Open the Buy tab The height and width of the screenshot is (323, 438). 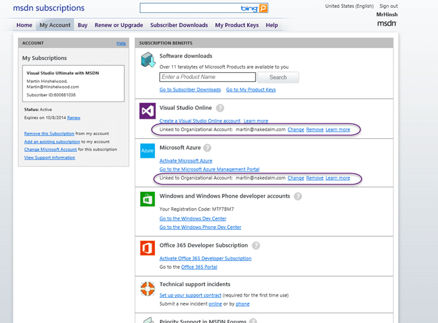pyautogui.click(x=83, y=25)
